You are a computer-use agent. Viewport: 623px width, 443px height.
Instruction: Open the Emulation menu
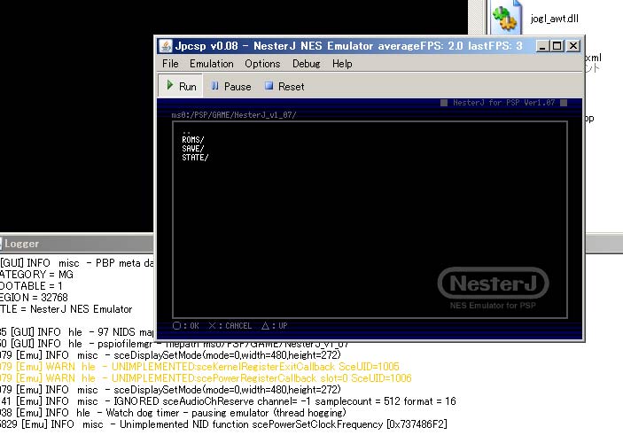212,64
